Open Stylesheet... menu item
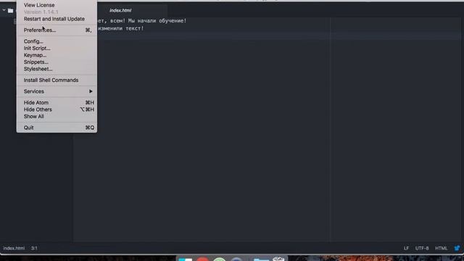The image size is (464, 261). click(x=57, y=69)
